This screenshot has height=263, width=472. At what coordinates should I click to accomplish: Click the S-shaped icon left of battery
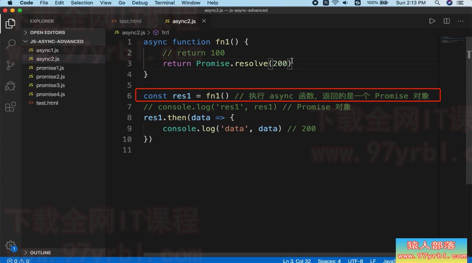tap(357, 3)
